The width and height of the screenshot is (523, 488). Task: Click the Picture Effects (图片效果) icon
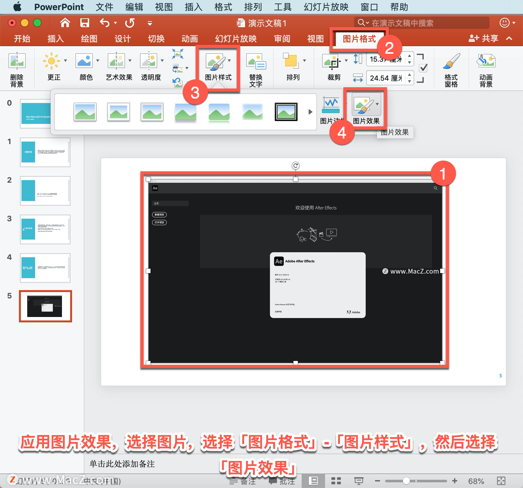pyautogui.click(x=363, y=105)
